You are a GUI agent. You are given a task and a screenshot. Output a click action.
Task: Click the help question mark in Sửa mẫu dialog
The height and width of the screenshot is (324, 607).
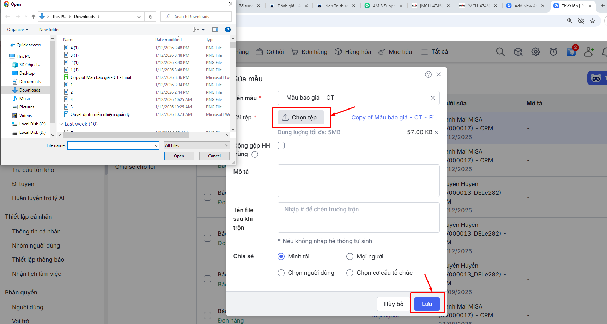click(428, 74)
